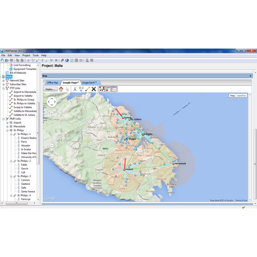This screenshot has width=257, height=257.
Task: Collapse the St. Philips : 1 node
Action: [11, 134]
